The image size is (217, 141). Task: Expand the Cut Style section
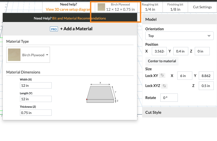[179, 112]
